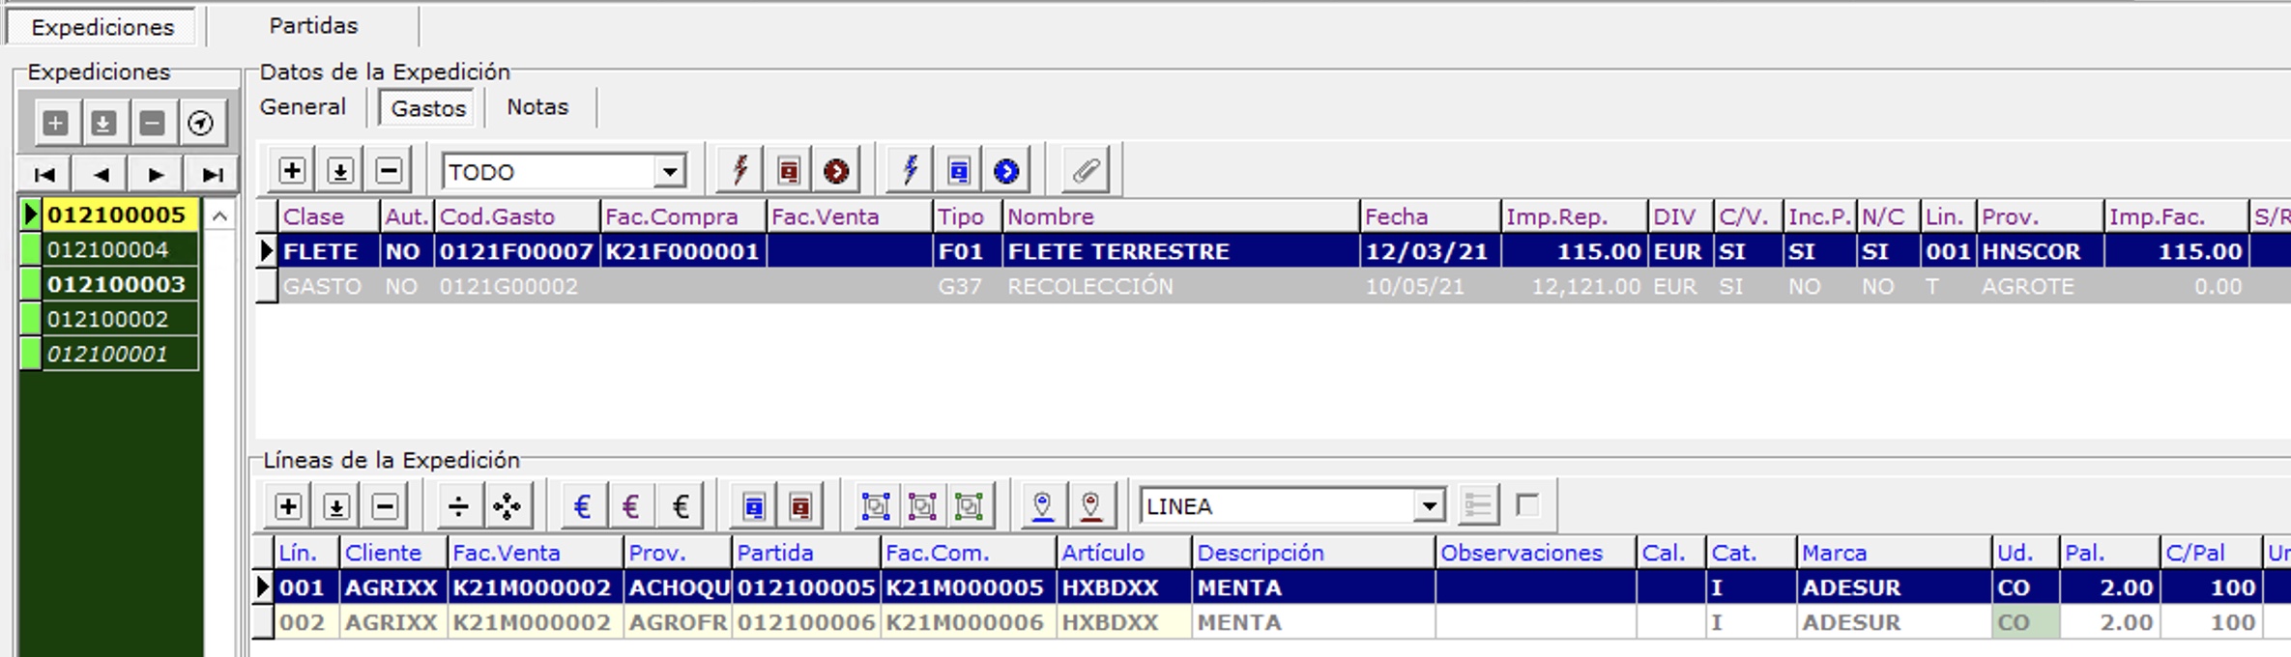Expand the LINEA combo box
The height and width of the screenshot is (657, 2291).
tap(1429, 506)
